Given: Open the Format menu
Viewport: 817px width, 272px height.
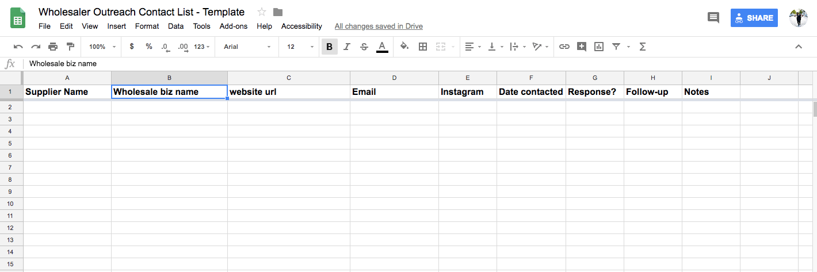Looking at the screenshot, I should coord(147,26).
